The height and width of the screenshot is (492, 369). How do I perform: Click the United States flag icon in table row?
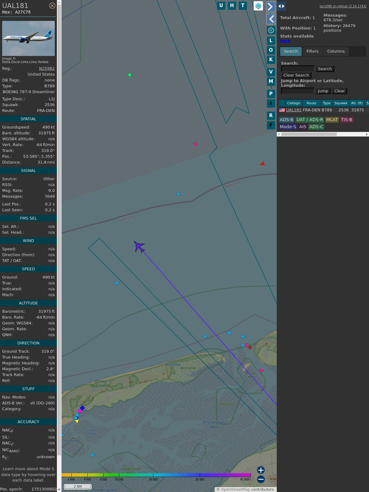[x=282, y=110]
